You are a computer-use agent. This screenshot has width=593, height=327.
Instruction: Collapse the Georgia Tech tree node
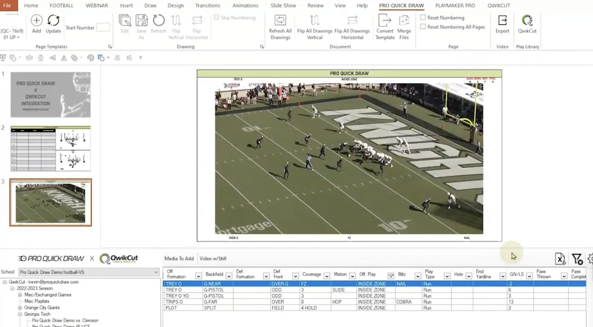pos(20,314)
